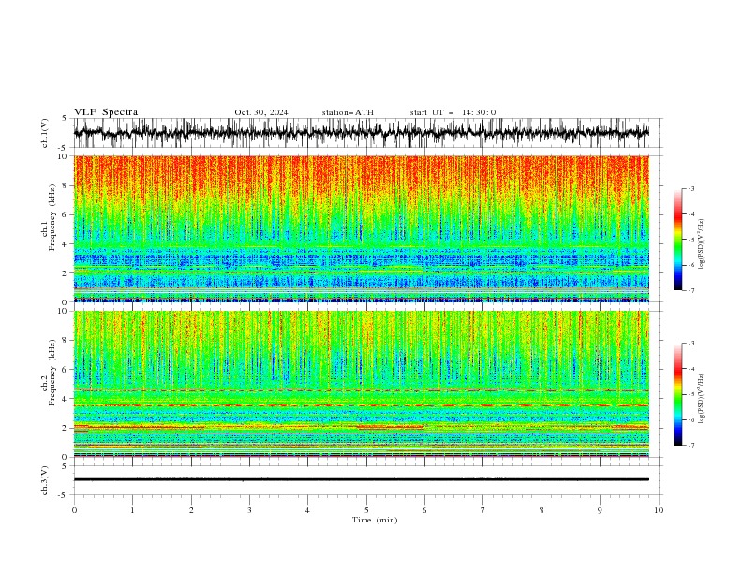Click the "start UT = 14:30:0" label

tap(453, 112)
